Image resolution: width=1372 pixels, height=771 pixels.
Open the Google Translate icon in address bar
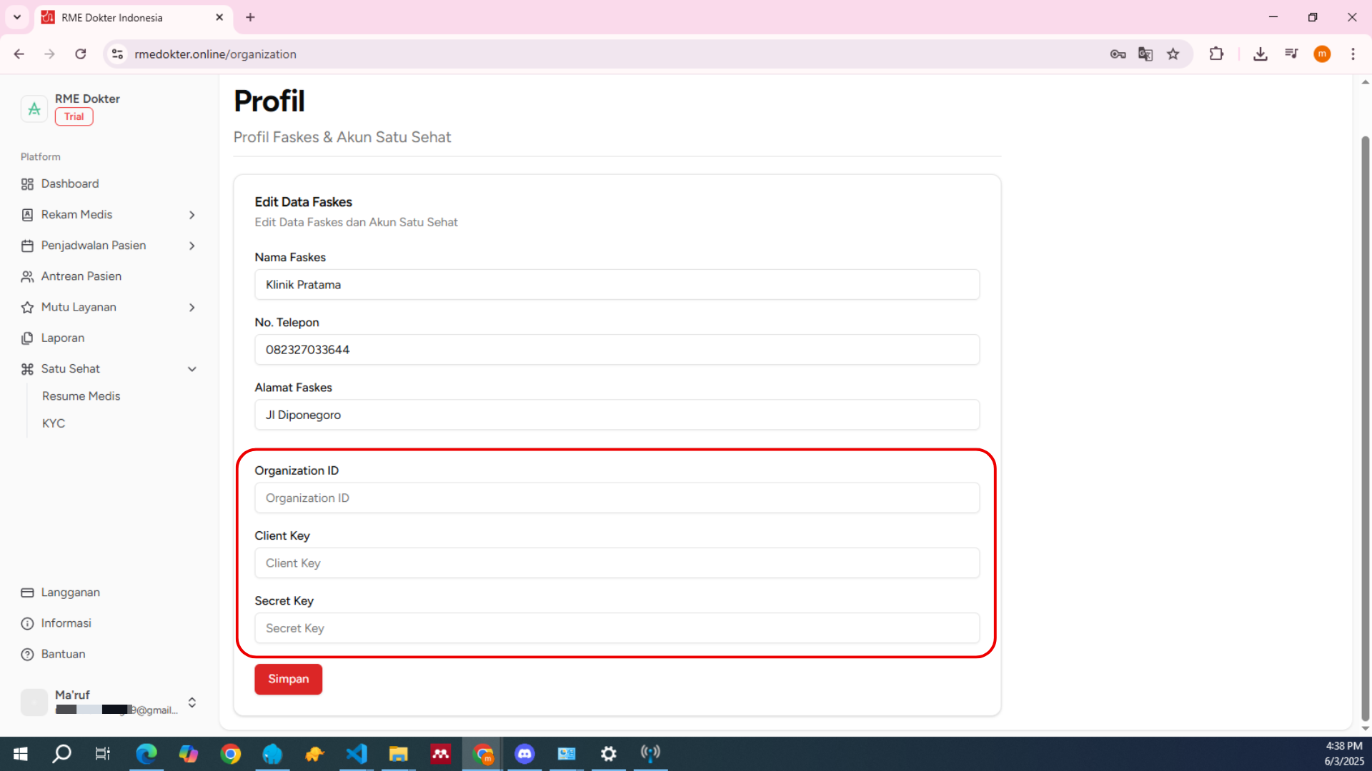pyautogui.click(x=1145, y=54)
